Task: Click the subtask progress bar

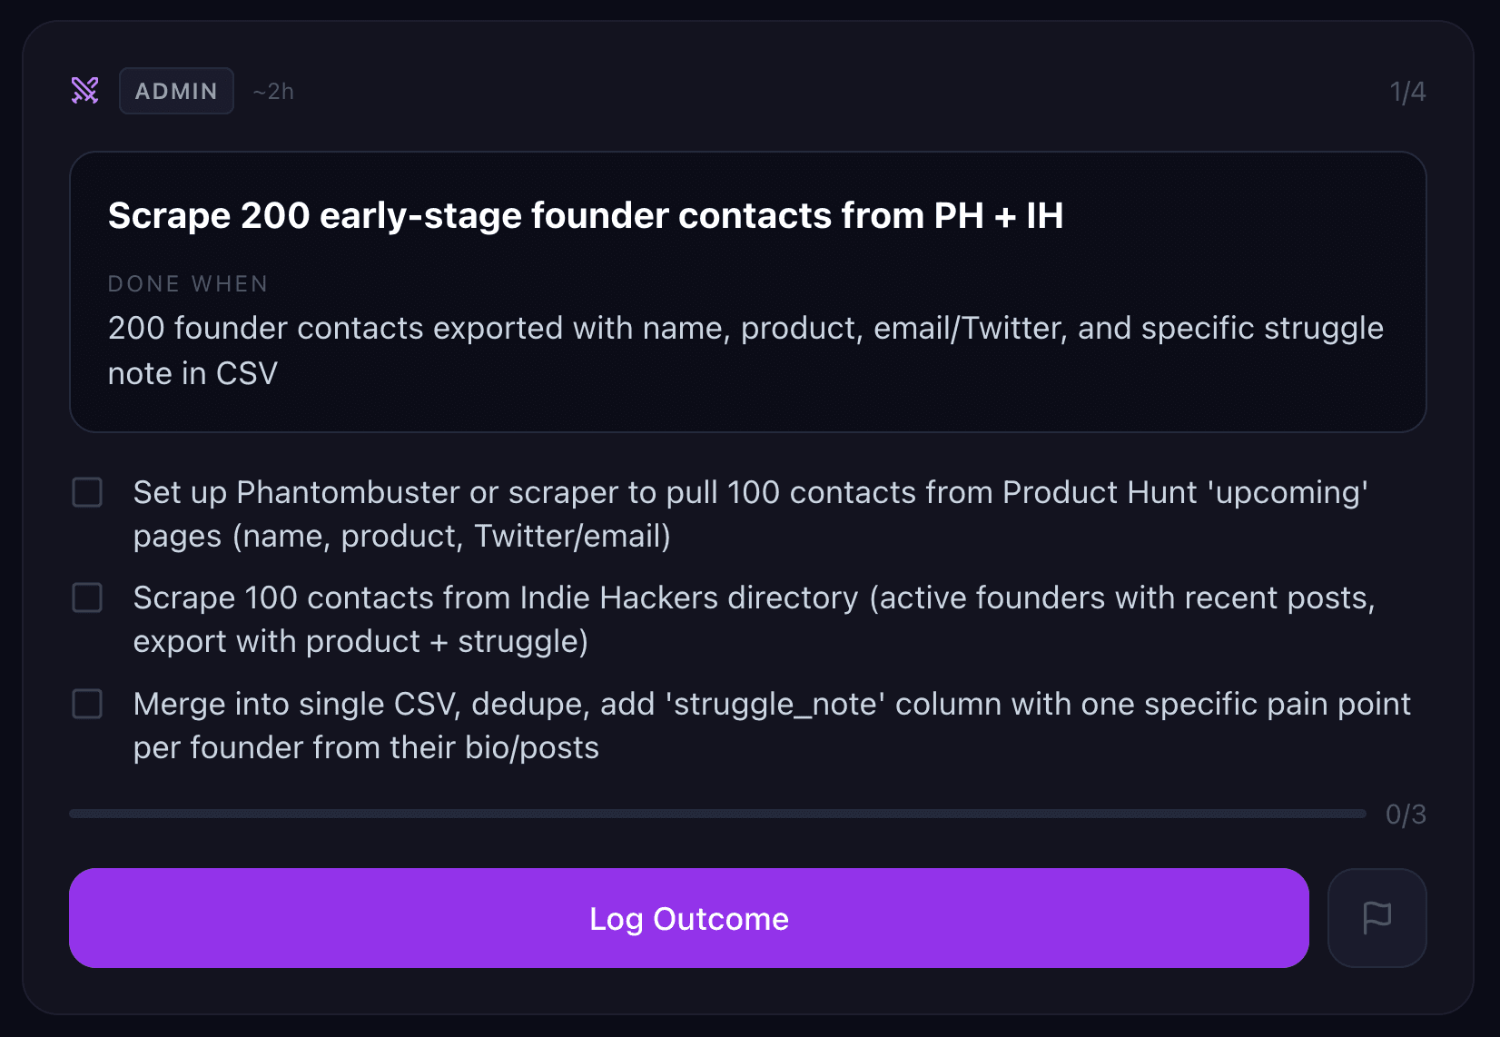Action: pyautogui.click(x=717, y=815)
